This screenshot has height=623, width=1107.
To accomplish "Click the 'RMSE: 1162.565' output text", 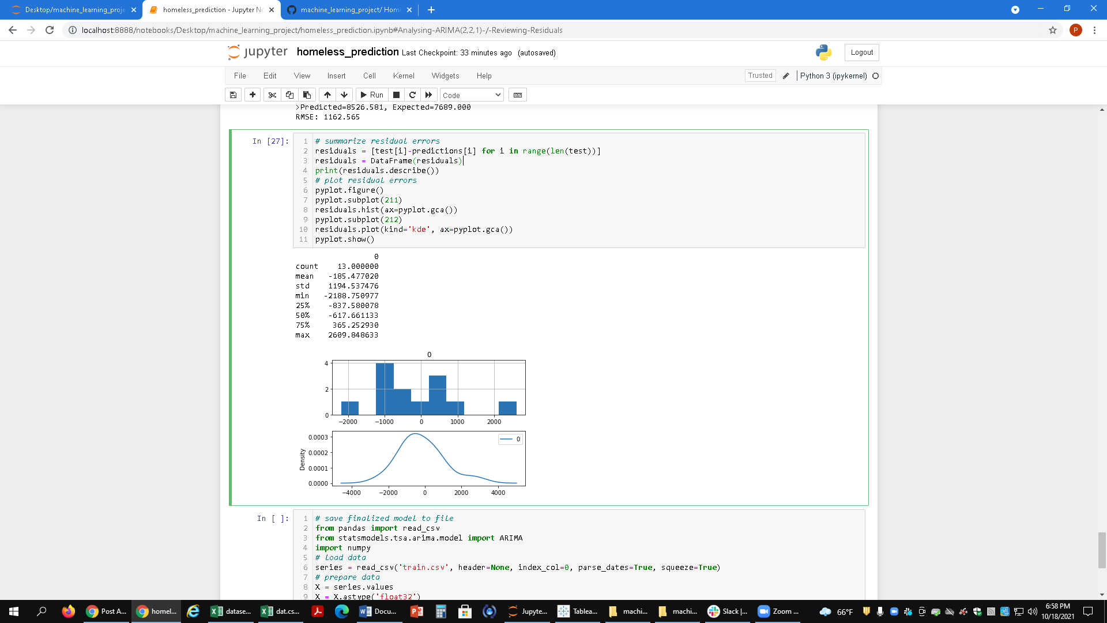I will (x=327, y=117).
